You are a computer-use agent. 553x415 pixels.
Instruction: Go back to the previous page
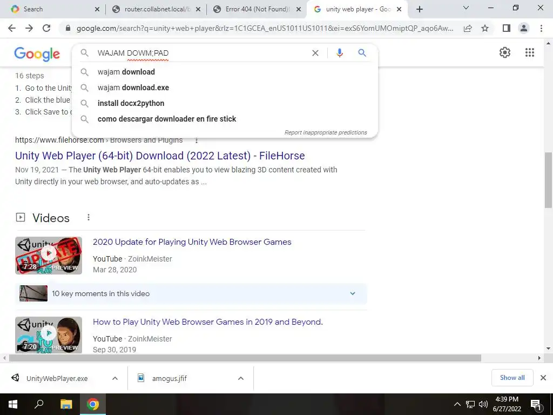(12, 28)
